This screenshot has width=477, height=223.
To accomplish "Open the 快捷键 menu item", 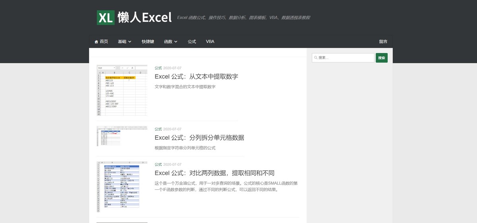I will pyautogui.click(x=148, y=42).
